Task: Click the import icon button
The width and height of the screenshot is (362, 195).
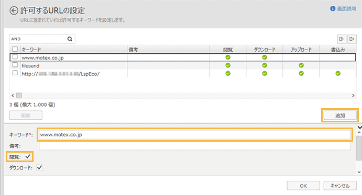Action: click(x=342, y=39)
